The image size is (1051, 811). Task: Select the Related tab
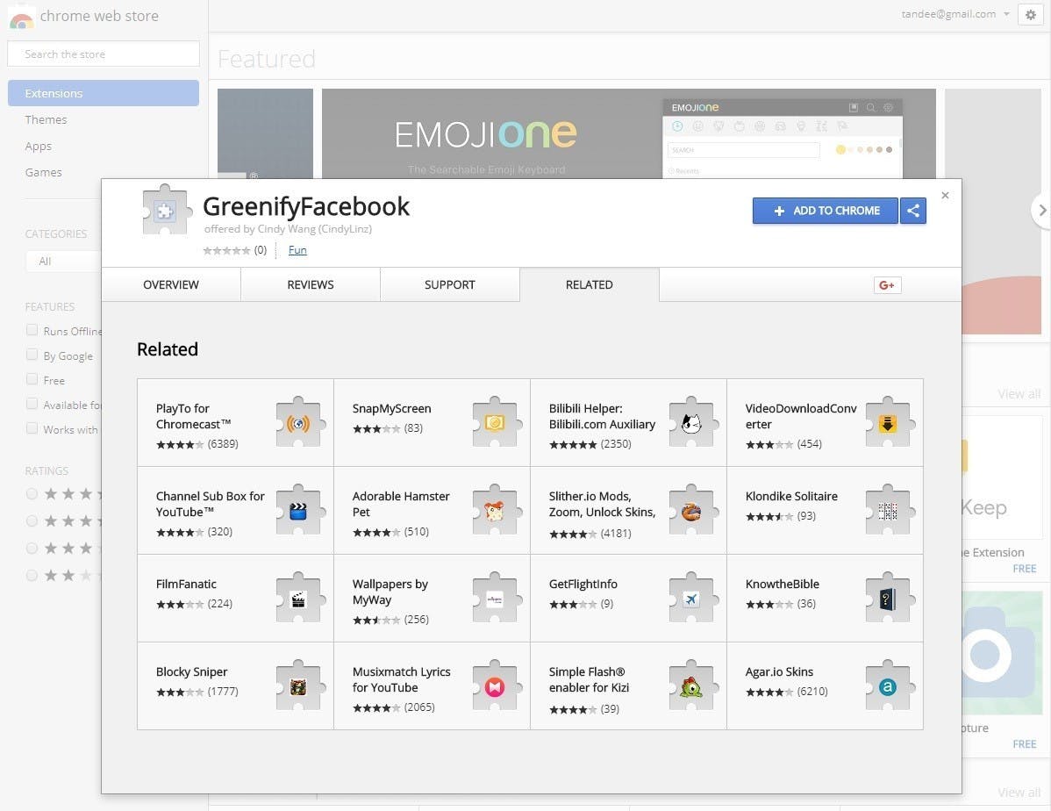[590, 284]
